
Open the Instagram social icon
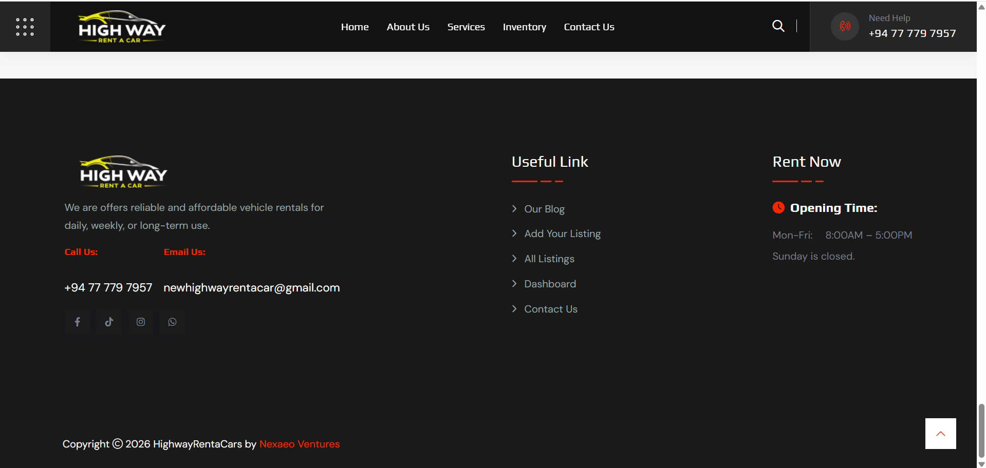(x=140, y=322)
